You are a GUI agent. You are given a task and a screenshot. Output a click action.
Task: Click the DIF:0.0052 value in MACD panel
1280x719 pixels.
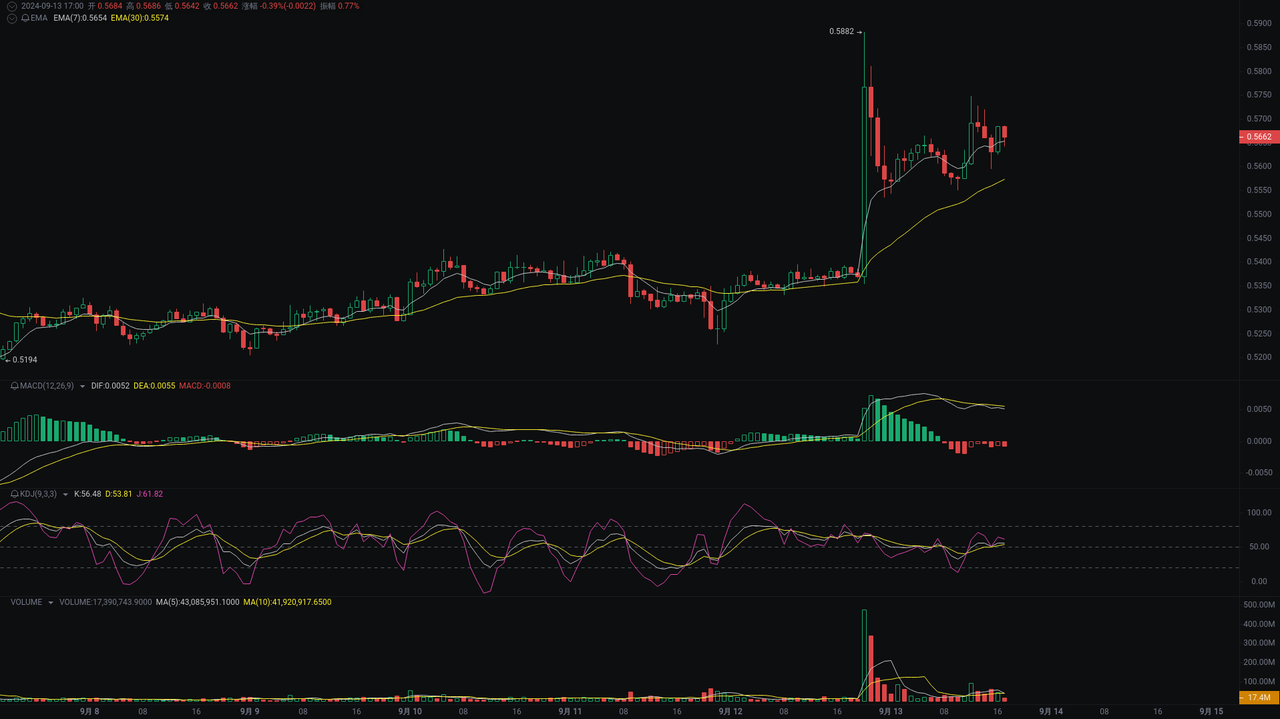point(110,386)
